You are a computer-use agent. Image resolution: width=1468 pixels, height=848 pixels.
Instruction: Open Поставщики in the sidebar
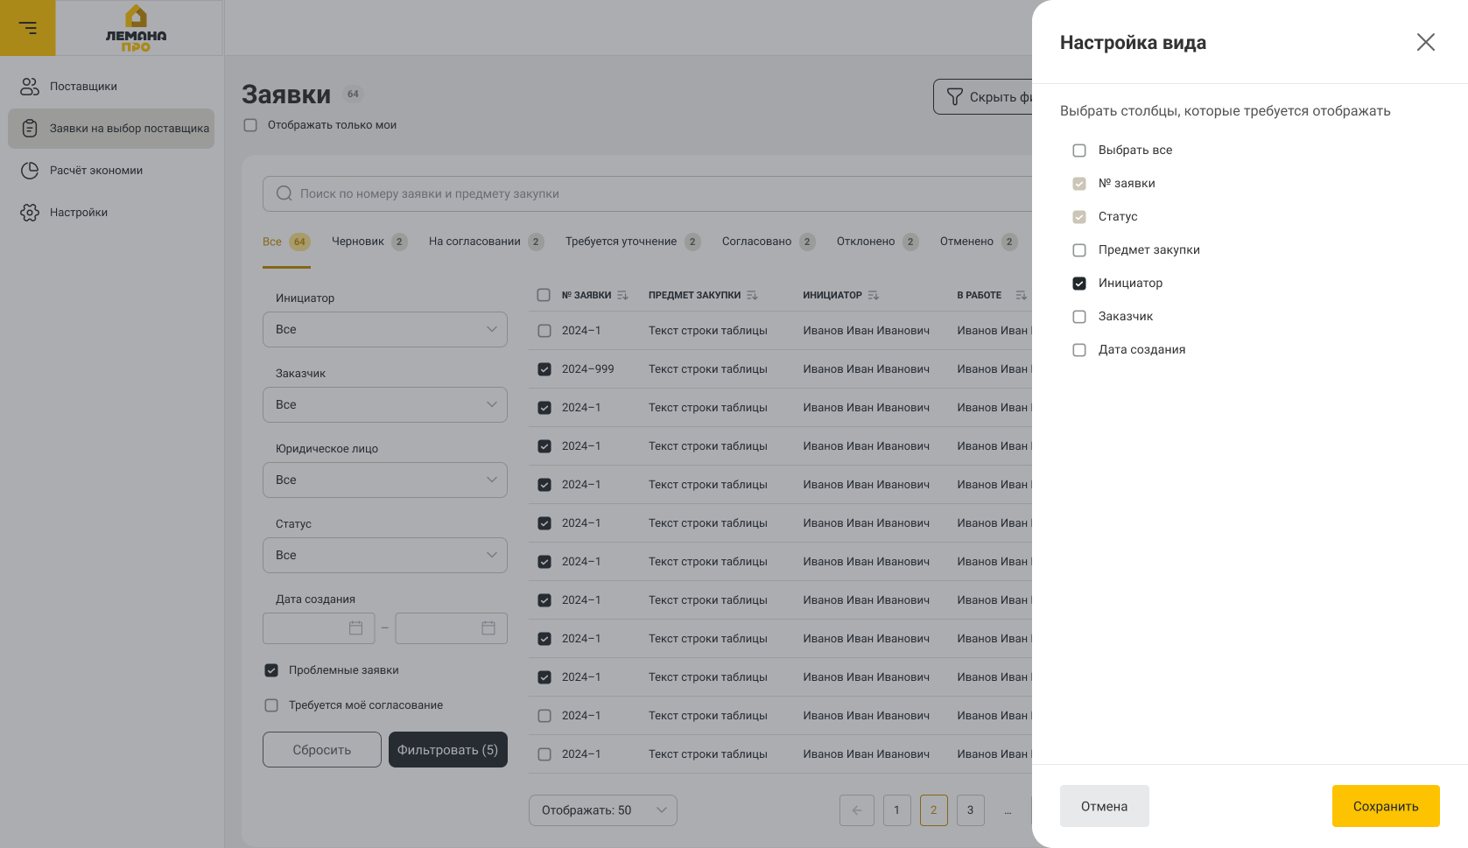click(83, 87)
